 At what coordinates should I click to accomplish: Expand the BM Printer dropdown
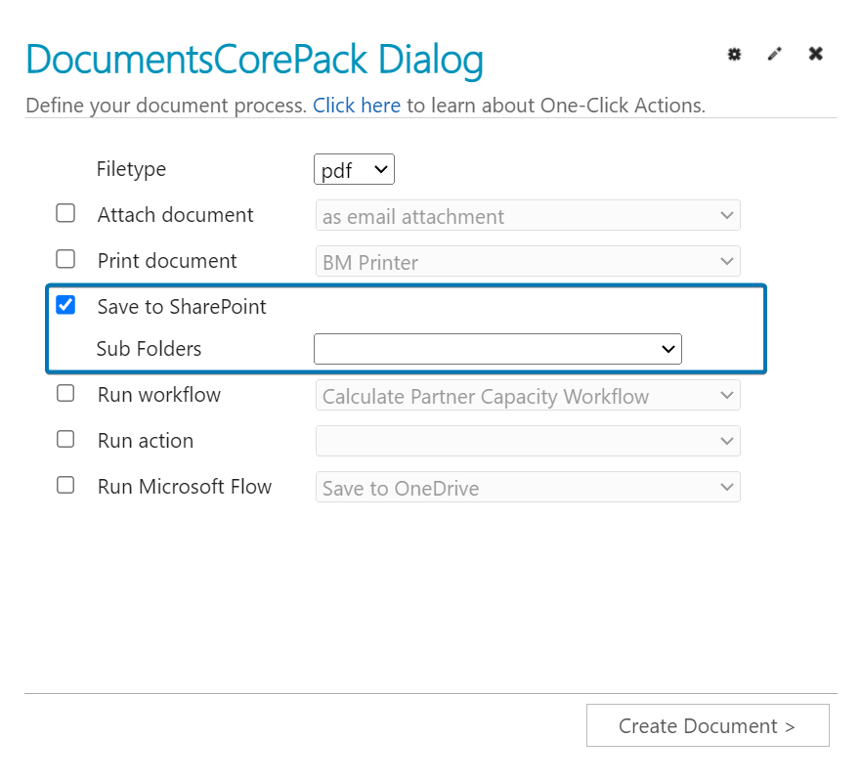pyautogui.click(x=528, y=261)
